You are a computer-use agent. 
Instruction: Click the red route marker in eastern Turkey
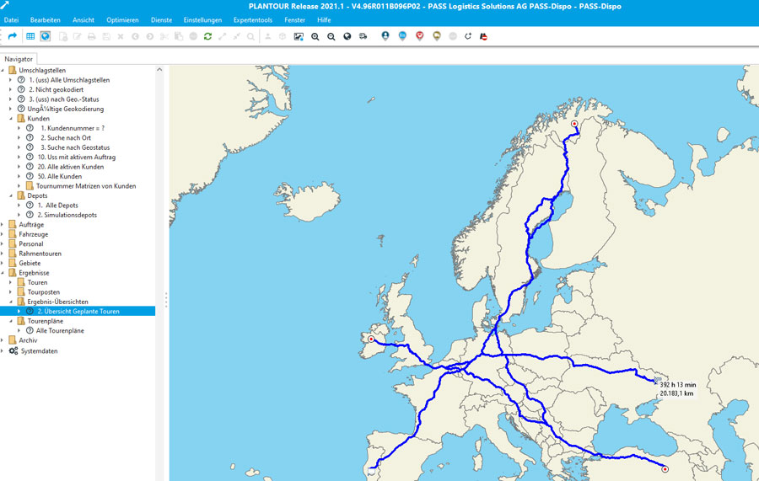click(x=665, y=469)
